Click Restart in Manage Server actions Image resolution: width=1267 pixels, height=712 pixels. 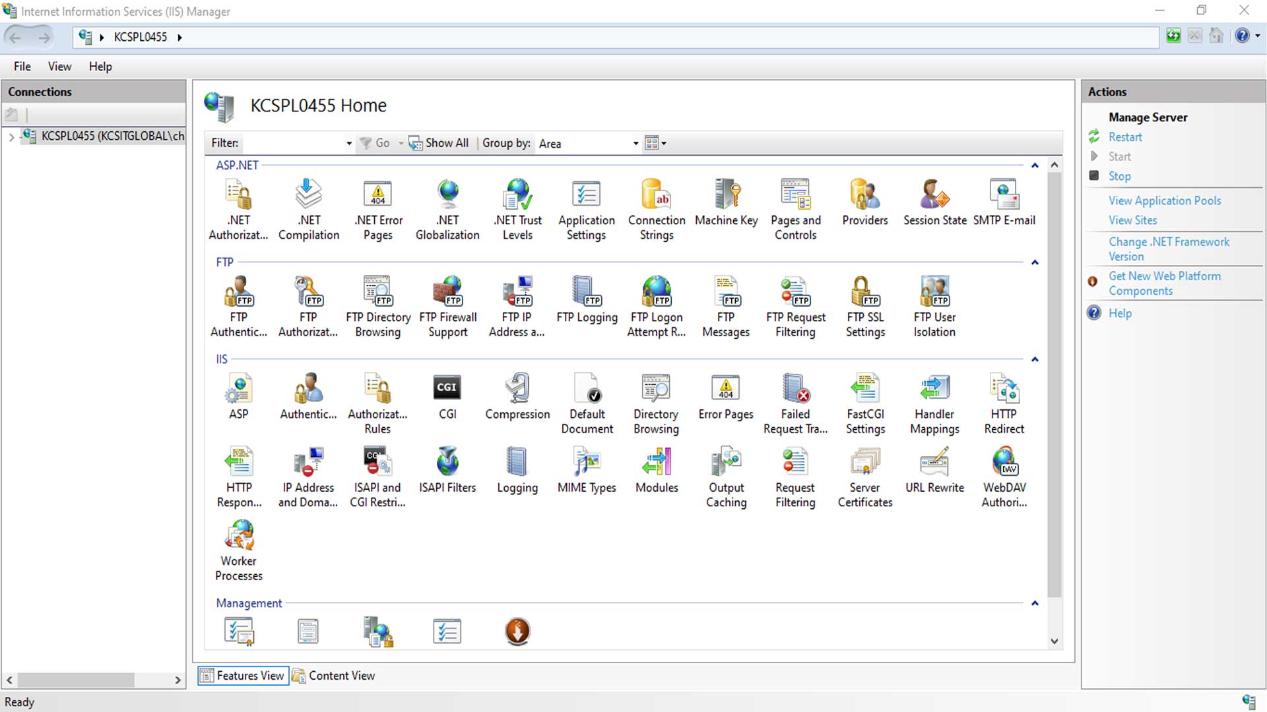pyautogui.click(x=1124, y=137)
